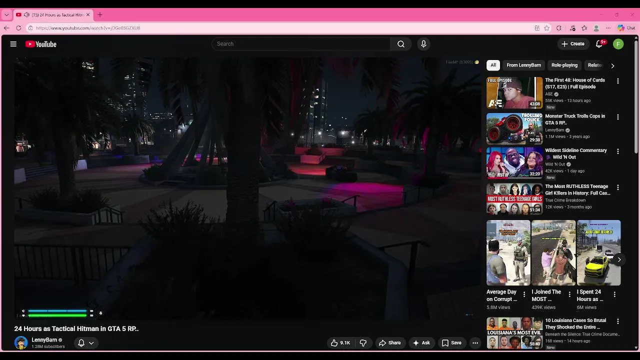Like the video with thumbs up
640x360 pixels.
[340, 343]
